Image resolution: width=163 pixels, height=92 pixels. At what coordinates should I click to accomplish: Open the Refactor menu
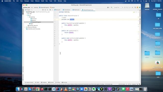pos(37,1)
